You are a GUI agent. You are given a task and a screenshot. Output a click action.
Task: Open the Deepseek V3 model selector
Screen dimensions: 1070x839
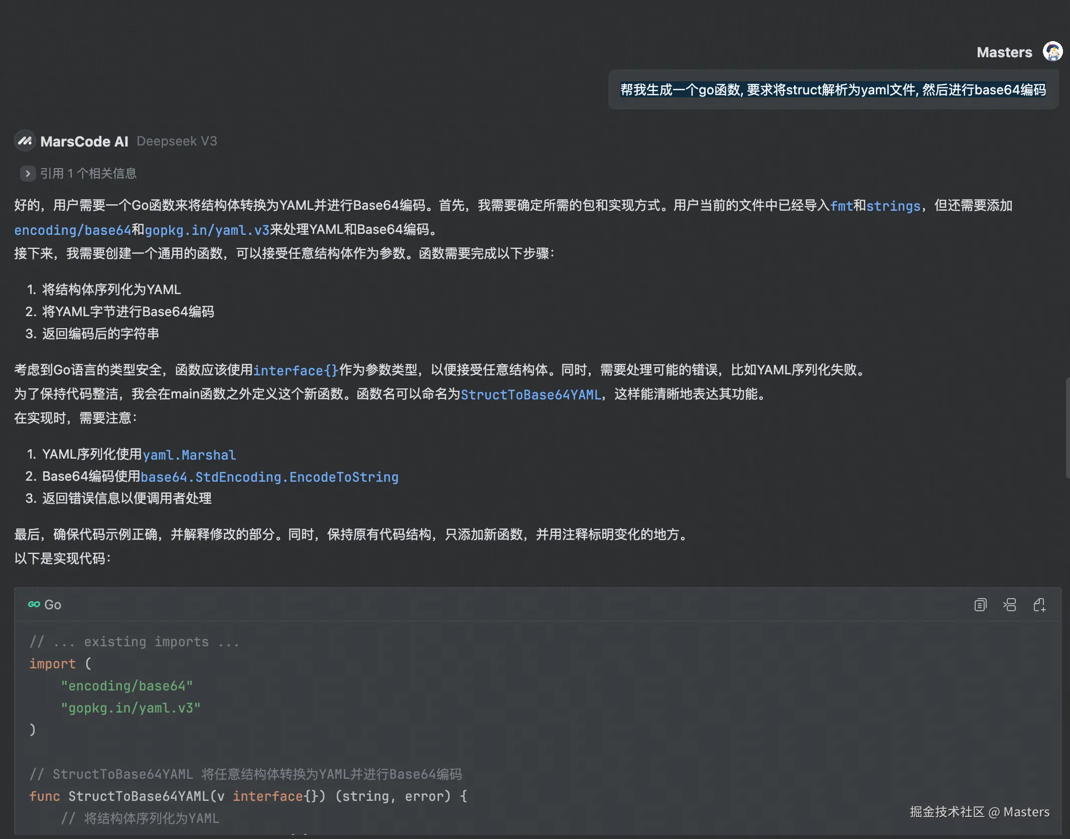[x=177, y=141]
